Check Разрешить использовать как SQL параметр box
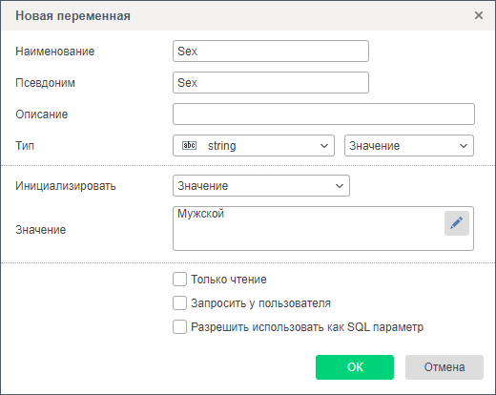 click(179, 327)
